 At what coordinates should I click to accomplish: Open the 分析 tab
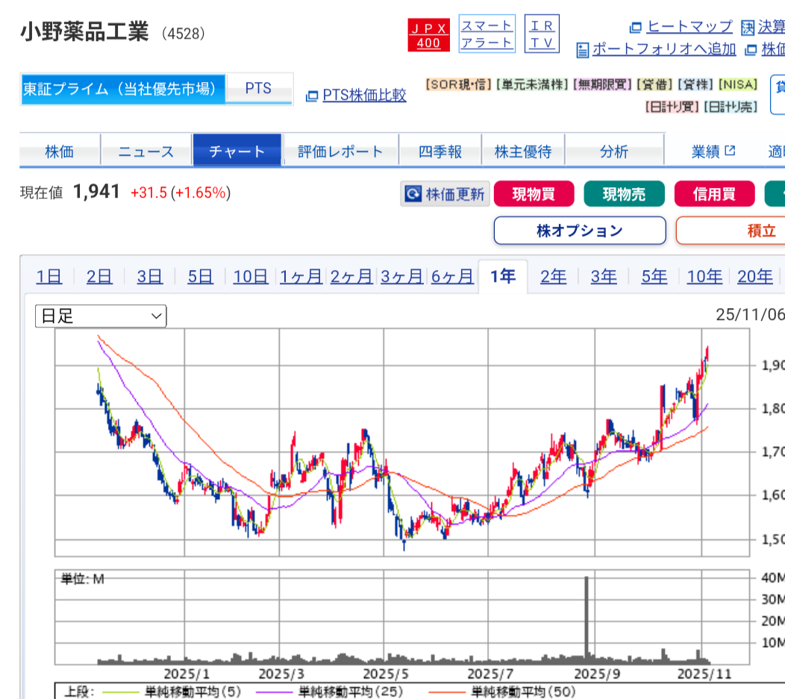click(x=614, y=150)
